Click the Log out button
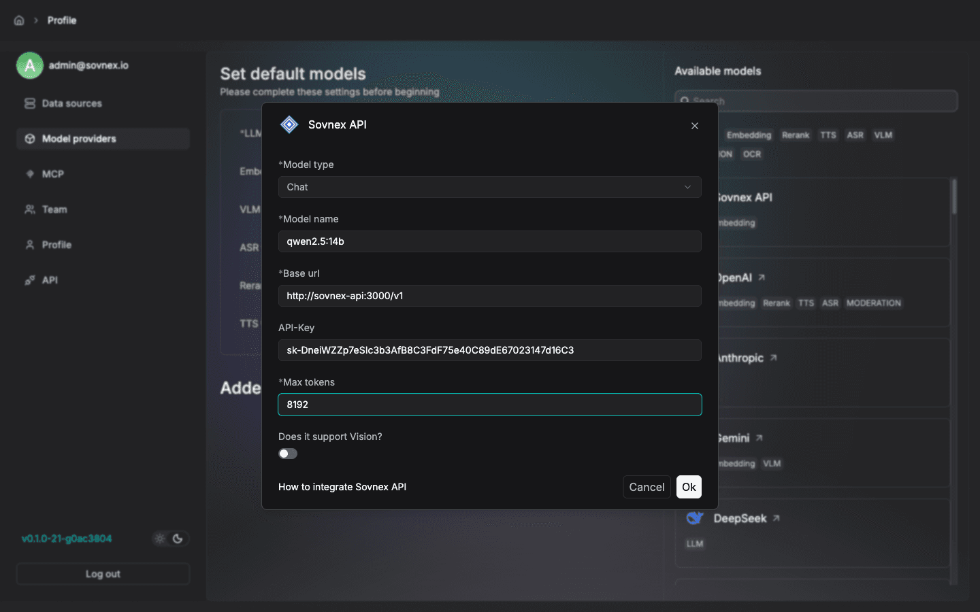Screen dimensions: 980x612 (103, 574)
